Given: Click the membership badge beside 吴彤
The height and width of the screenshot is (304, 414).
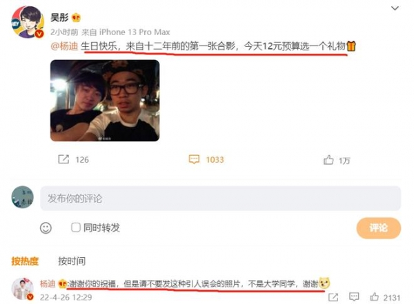Looking at the screenshot, I should point(76,18).
